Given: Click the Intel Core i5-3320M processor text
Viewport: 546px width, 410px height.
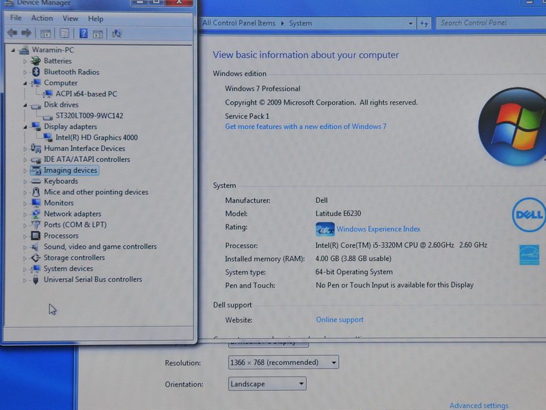Looking at the screenshot, I should tap(401, 245).
